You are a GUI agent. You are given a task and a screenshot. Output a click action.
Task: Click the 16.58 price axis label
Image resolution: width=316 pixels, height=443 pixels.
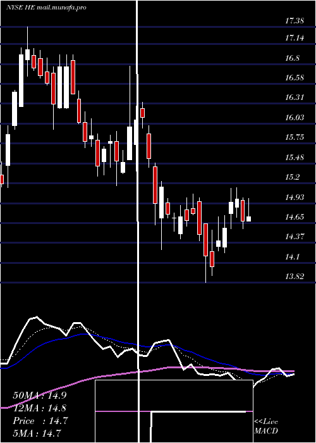pos(295,77)
